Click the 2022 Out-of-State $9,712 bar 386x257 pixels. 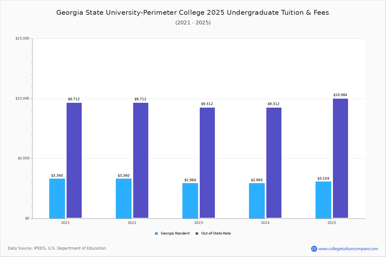(141, 160)
